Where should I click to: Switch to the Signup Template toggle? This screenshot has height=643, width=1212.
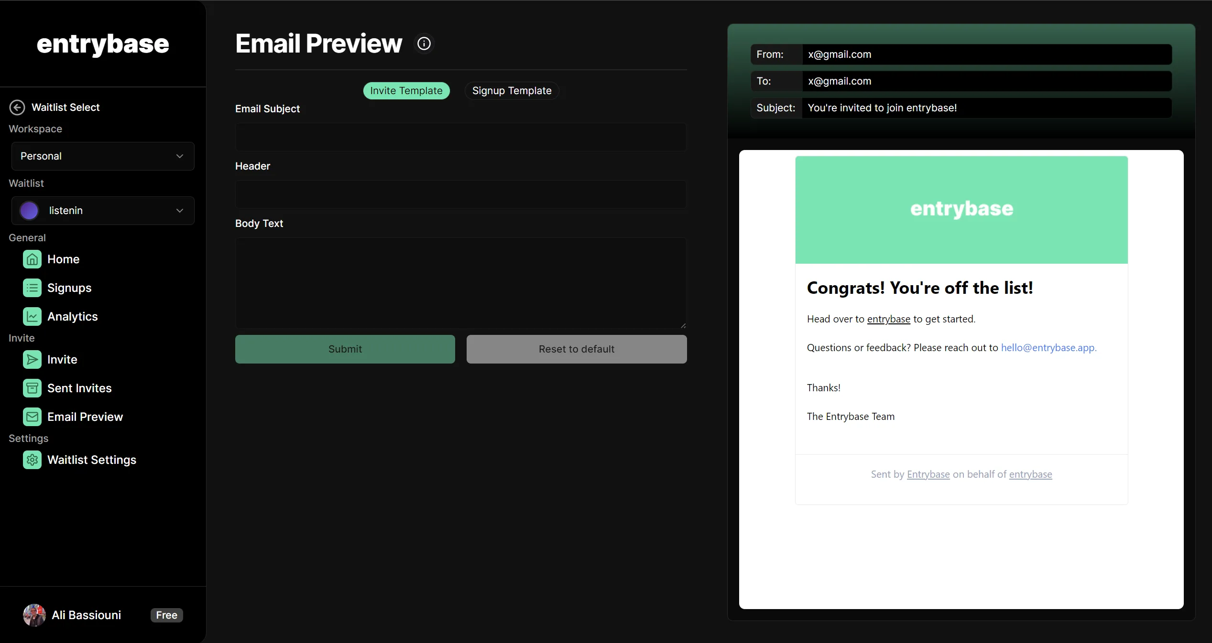(x=512, y=91)
